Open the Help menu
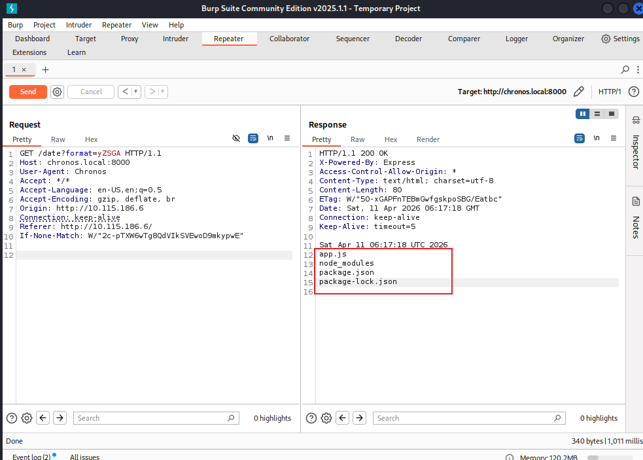The width and height of the screenshot is (643, 460). click(177, 25)
